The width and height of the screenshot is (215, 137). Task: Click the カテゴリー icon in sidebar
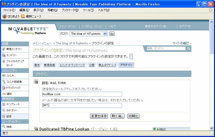coord(4,110)
